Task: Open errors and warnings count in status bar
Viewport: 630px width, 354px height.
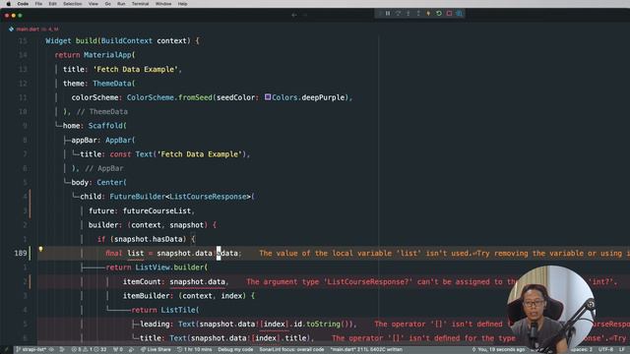Action: pos(89,350)
